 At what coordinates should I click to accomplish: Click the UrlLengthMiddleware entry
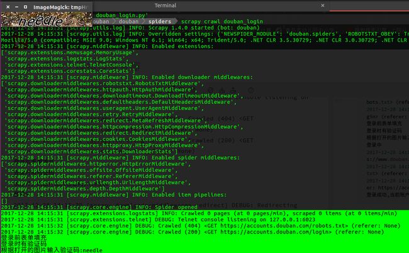[98, 183]
